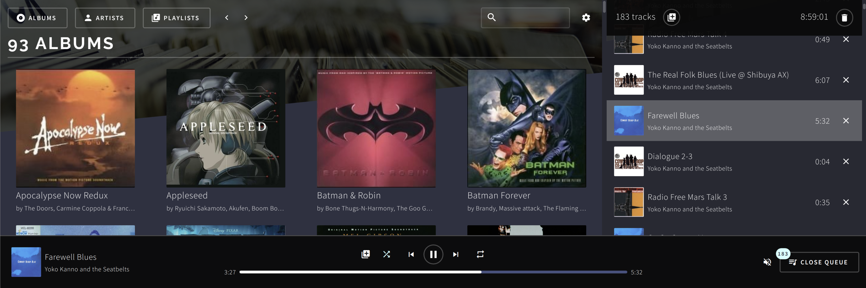Remove Farewell Blues from the queue

846,121
